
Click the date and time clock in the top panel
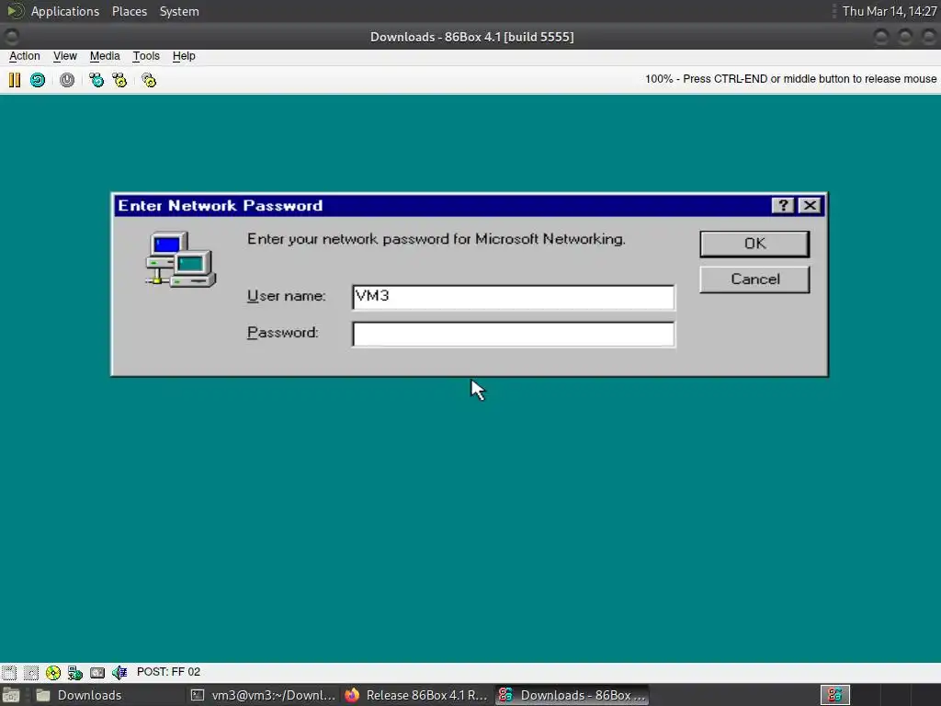pyautogui.click(x=890, y=11)
